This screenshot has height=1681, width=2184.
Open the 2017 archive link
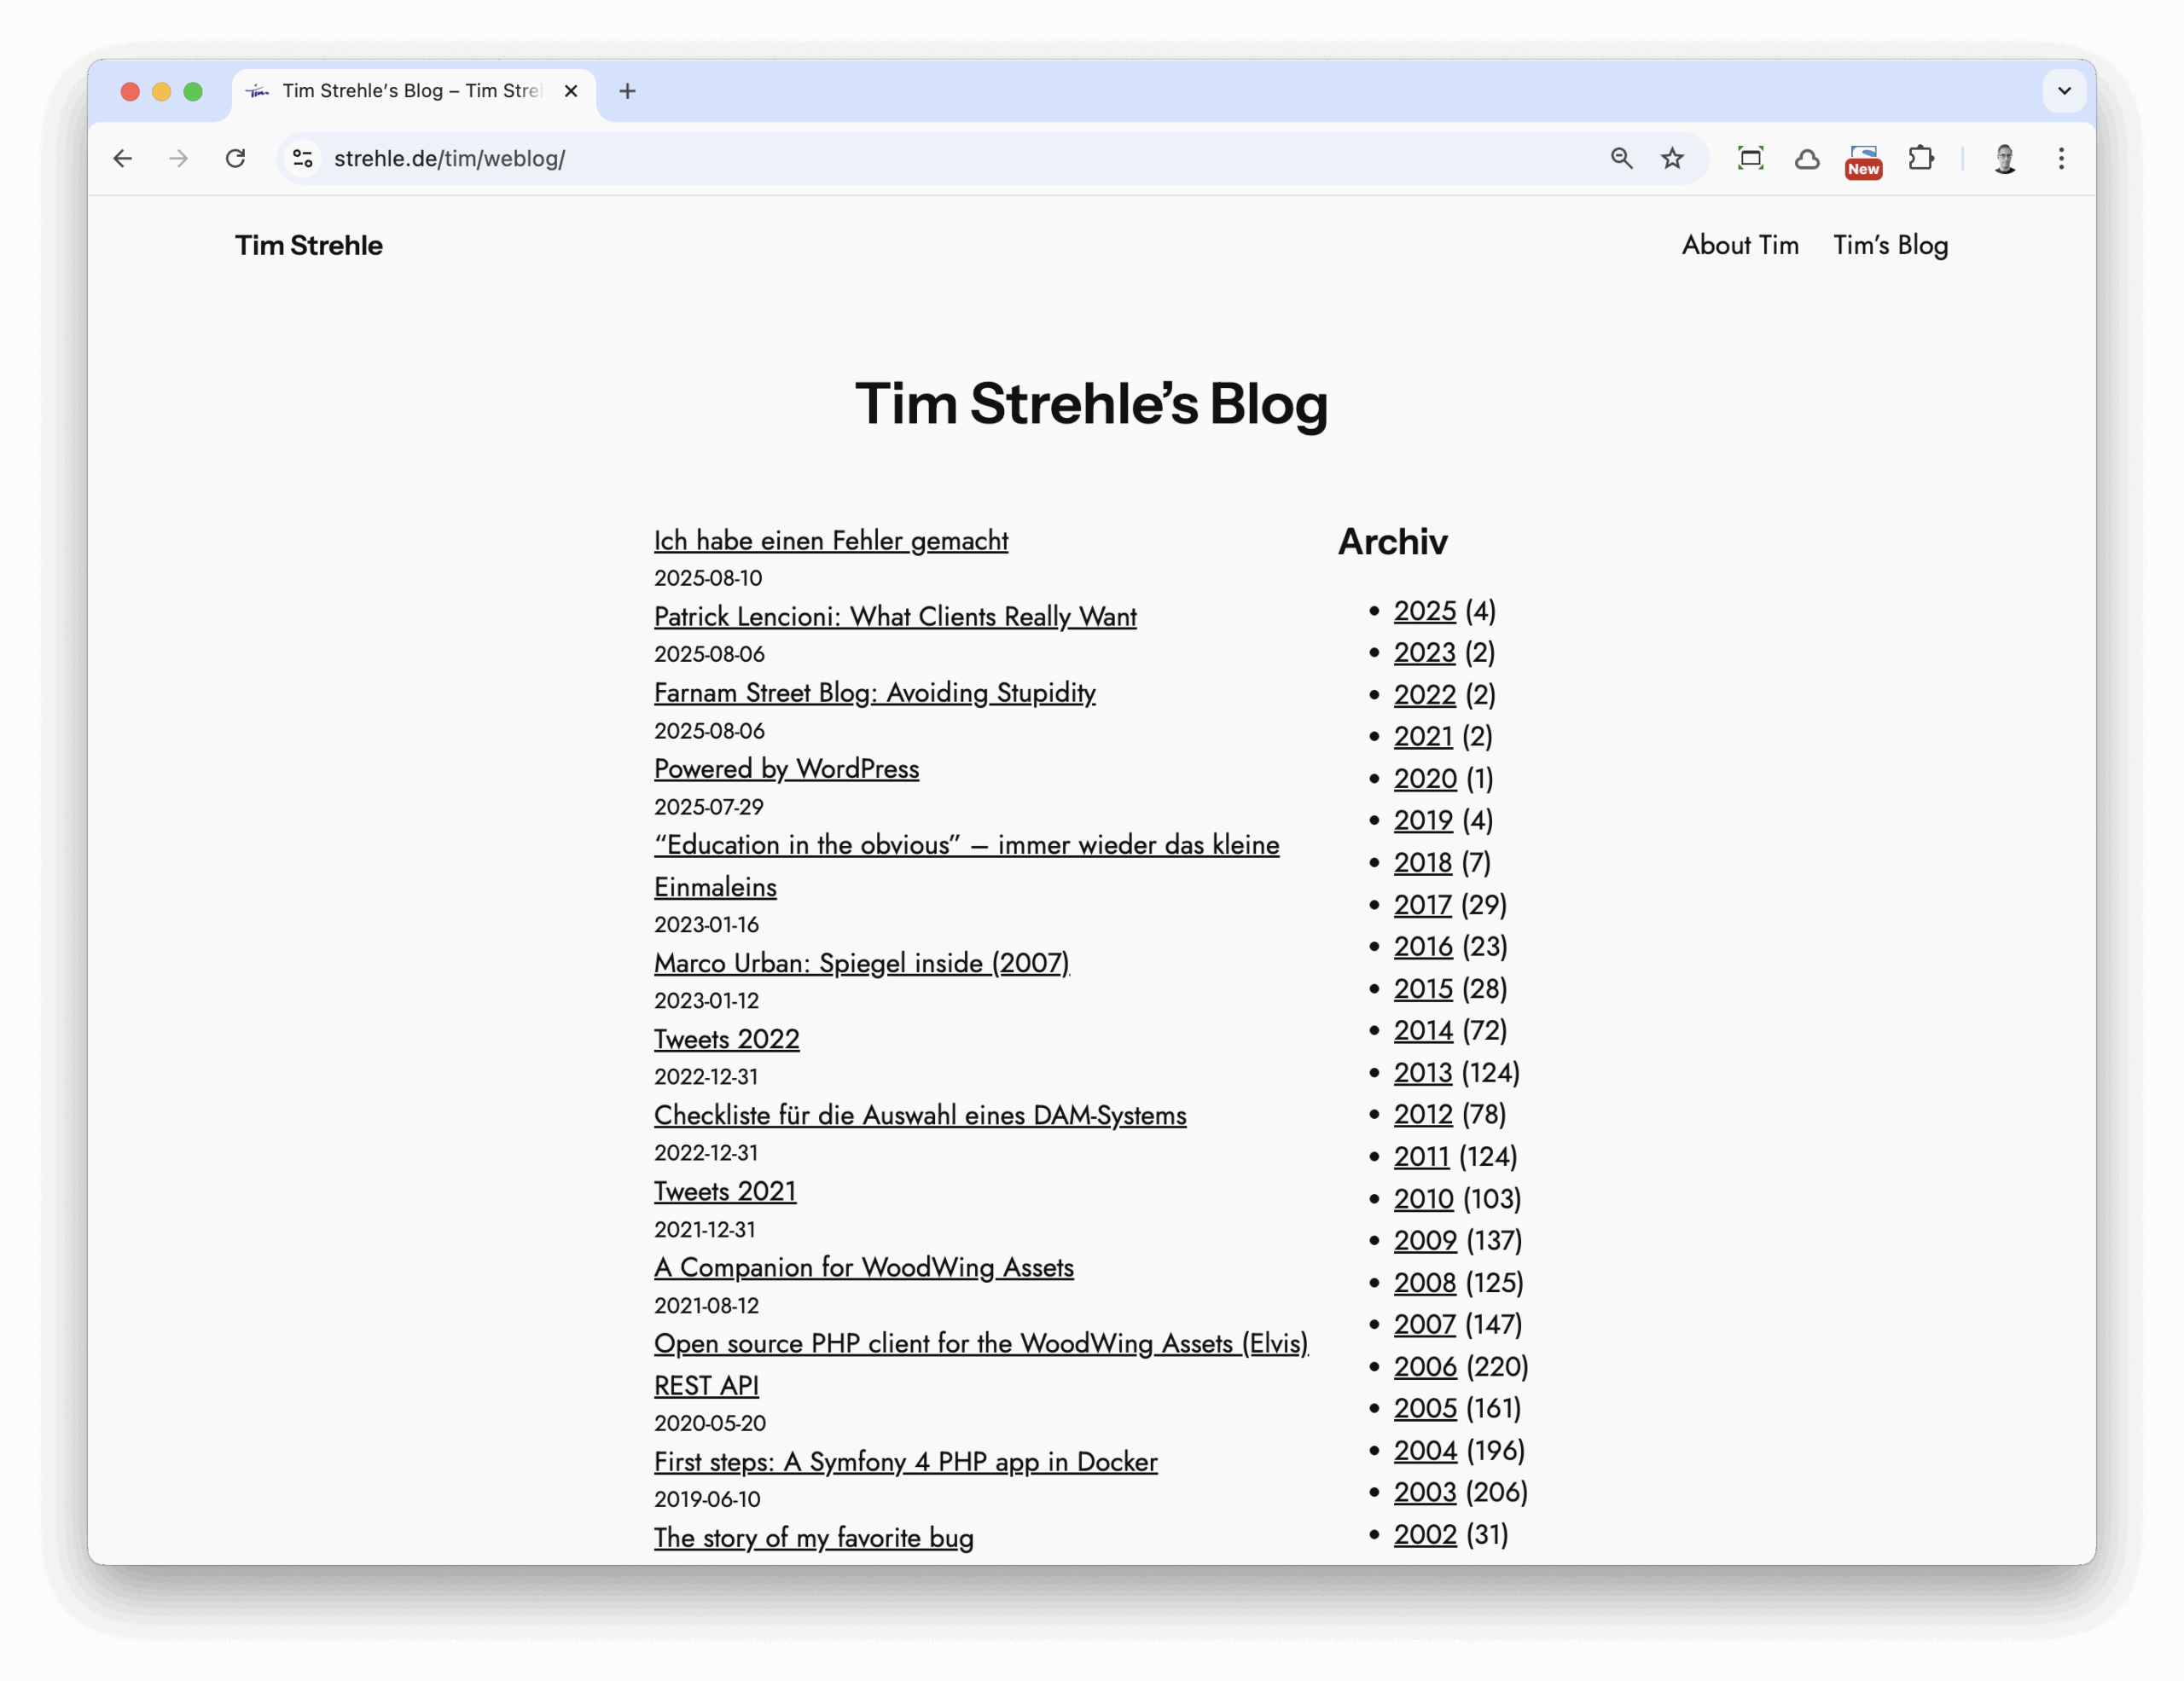coord(1422,904)
